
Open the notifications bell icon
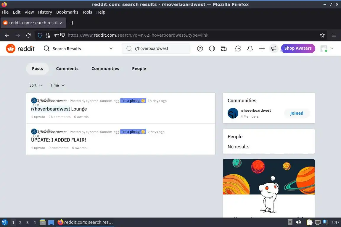click(250, 48)
